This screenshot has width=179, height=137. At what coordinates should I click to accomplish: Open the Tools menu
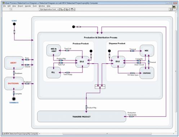click(35, 6)
